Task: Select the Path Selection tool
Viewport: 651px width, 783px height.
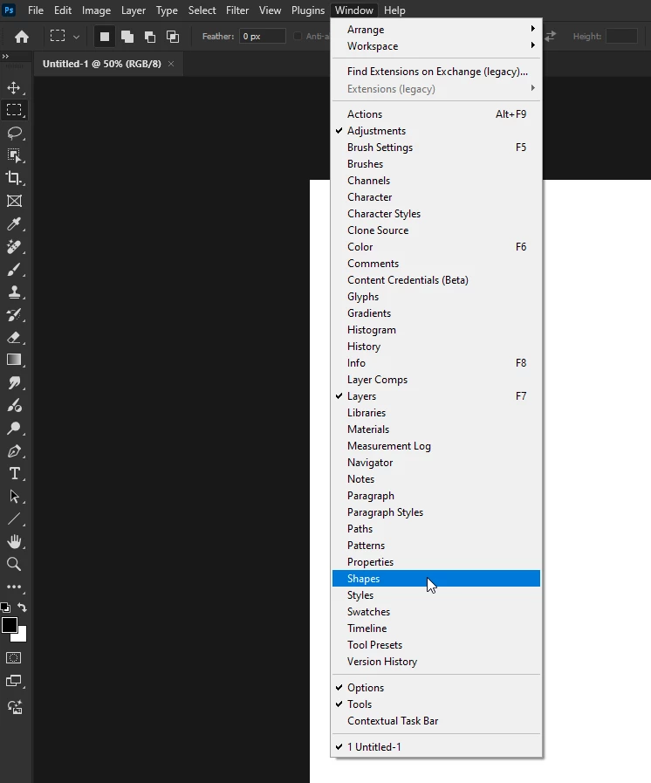Action: pyautogui.click(x=14, y=497)
